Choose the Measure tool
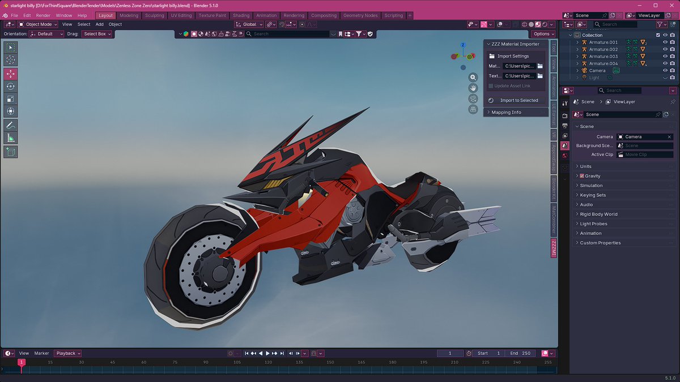 [11, 138]
